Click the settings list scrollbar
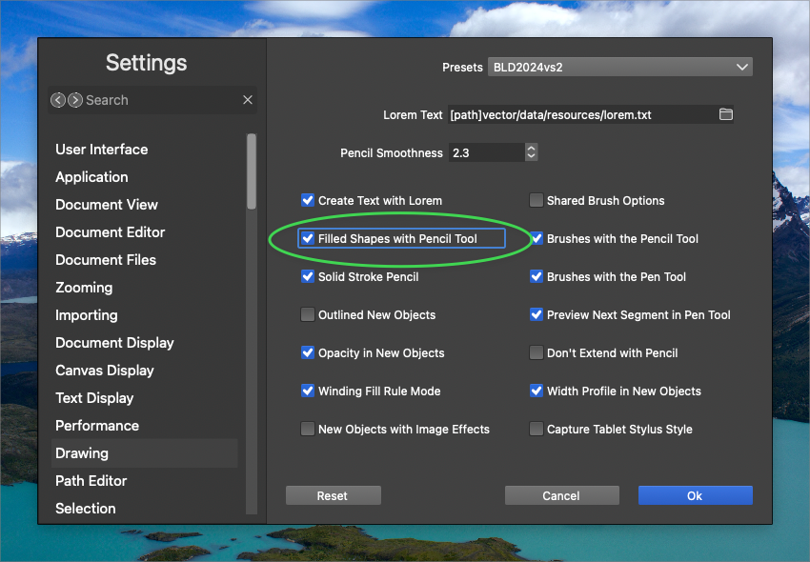810x562 pixels. 252,171
